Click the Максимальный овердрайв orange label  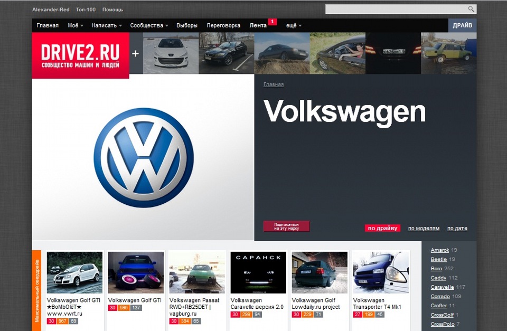tap(36, 290)
